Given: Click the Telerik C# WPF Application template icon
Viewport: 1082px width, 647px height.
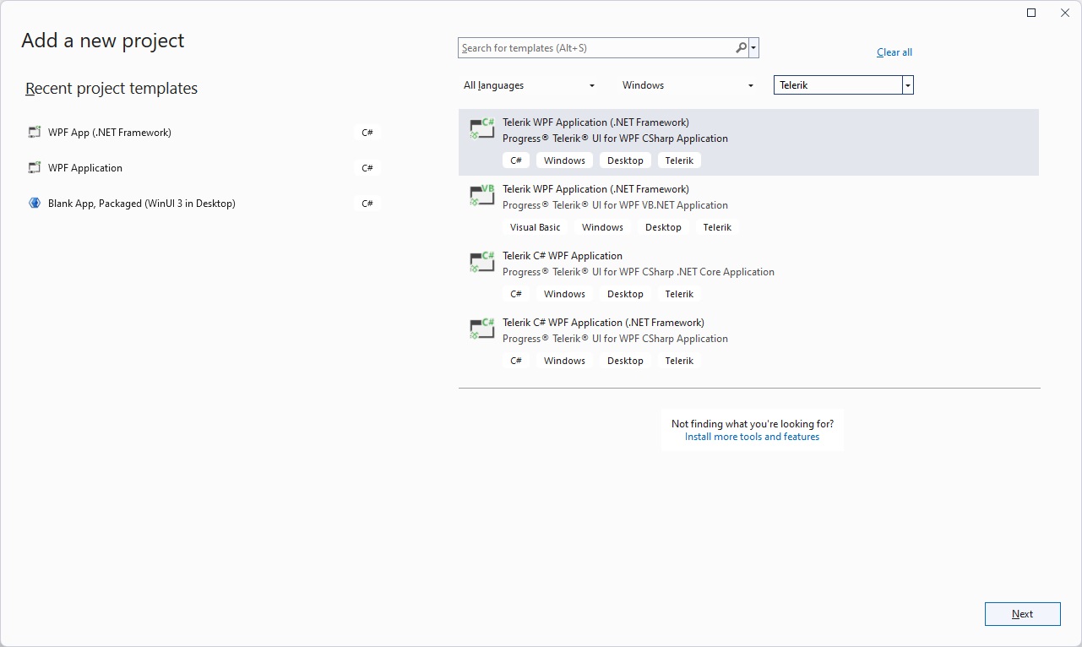Looking at the screenshot, I should tap(481, 262).
